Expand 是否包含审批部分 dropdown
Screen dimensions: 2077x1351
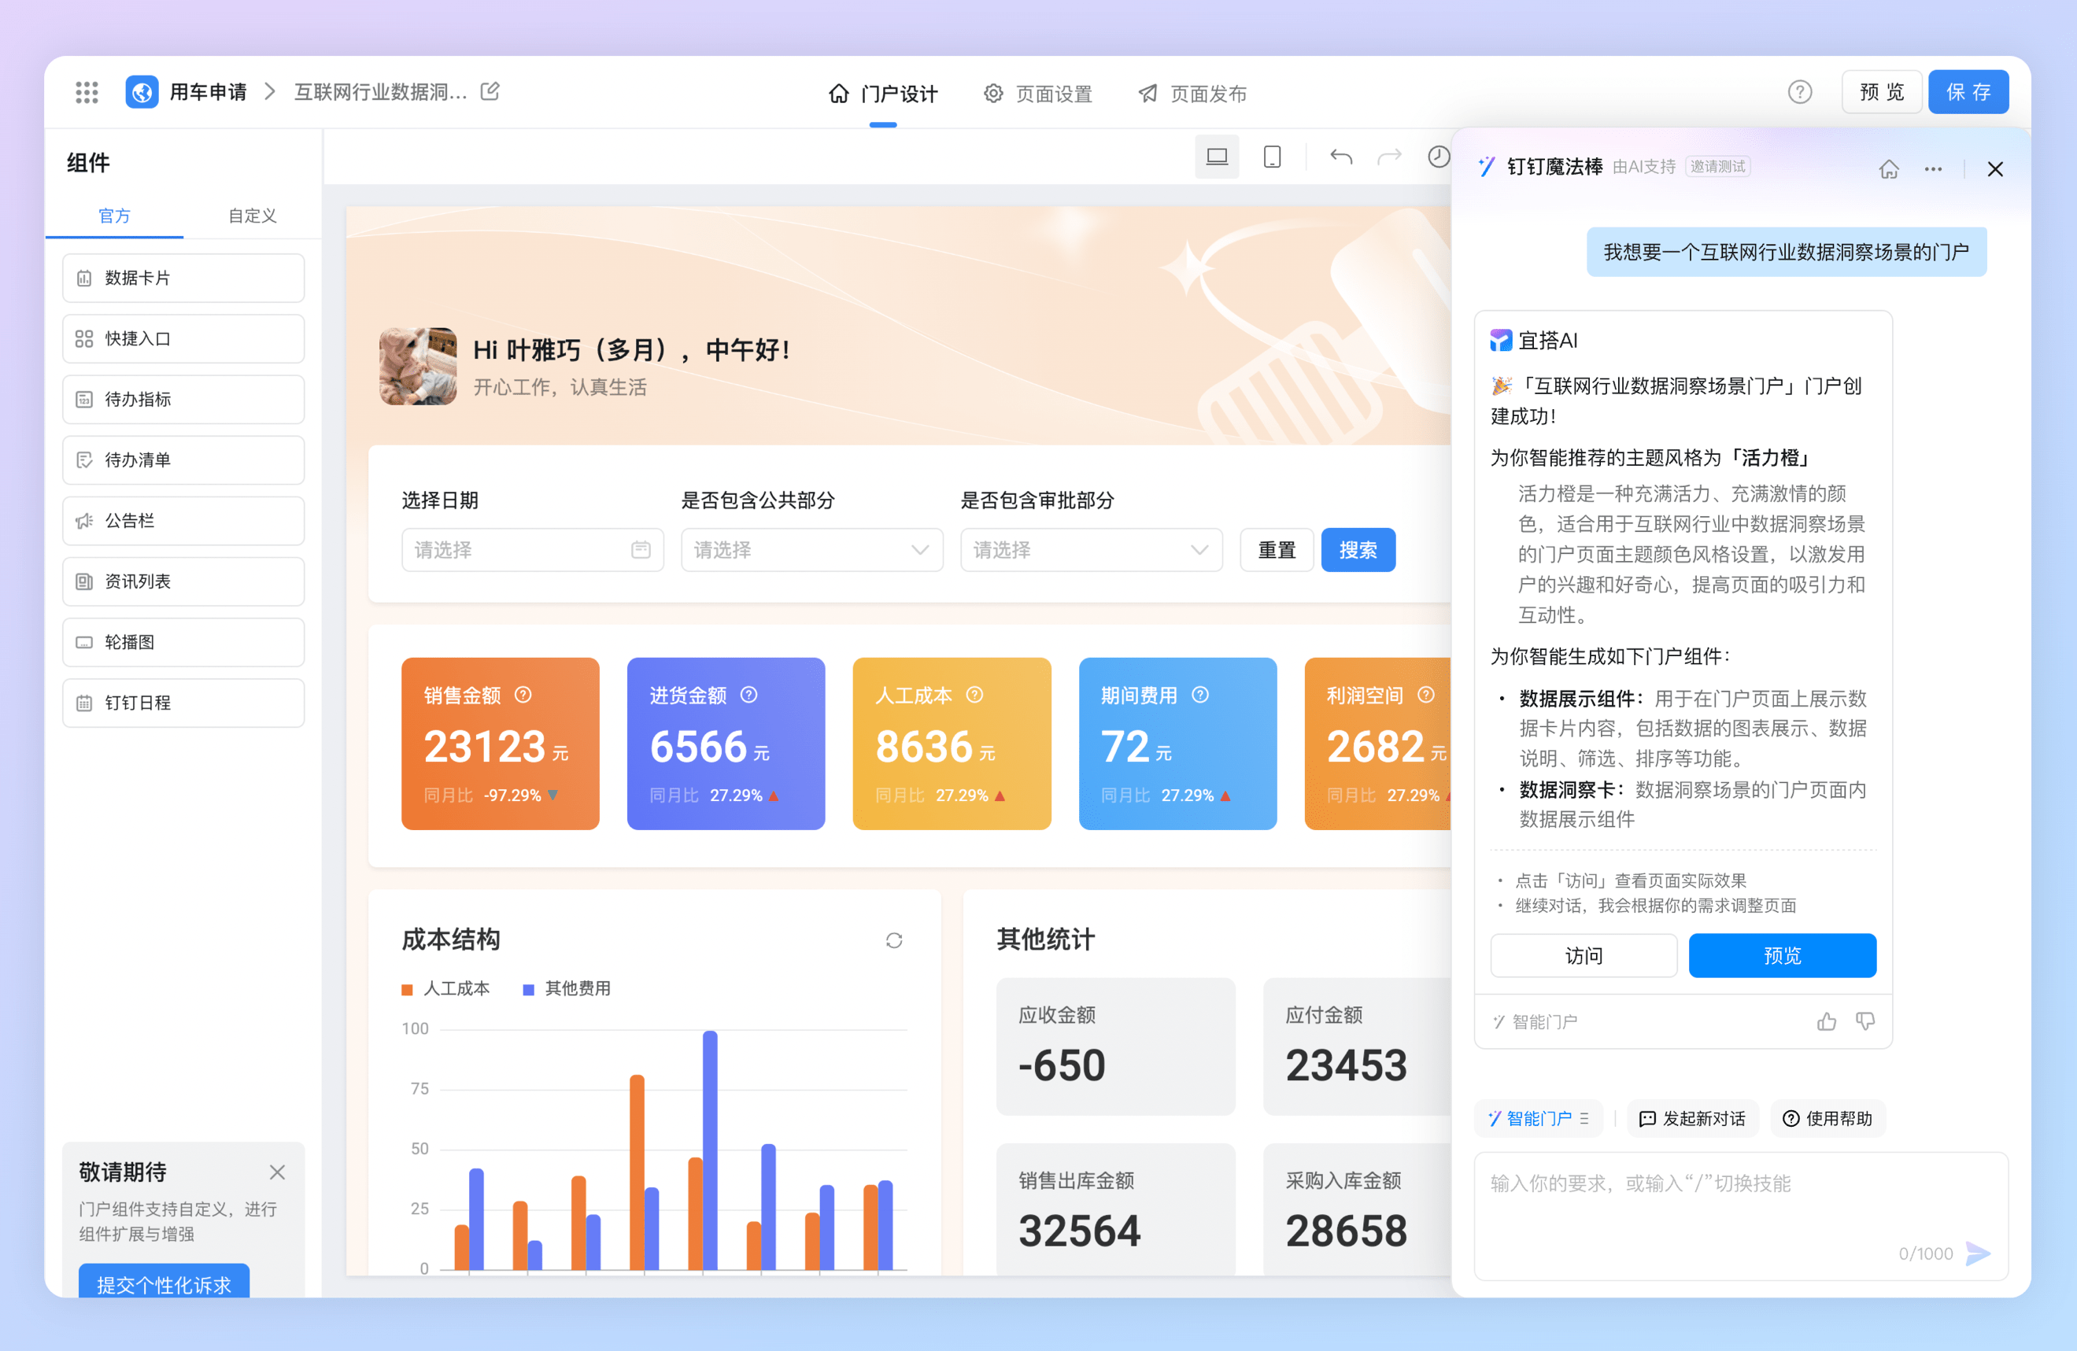1091,550
